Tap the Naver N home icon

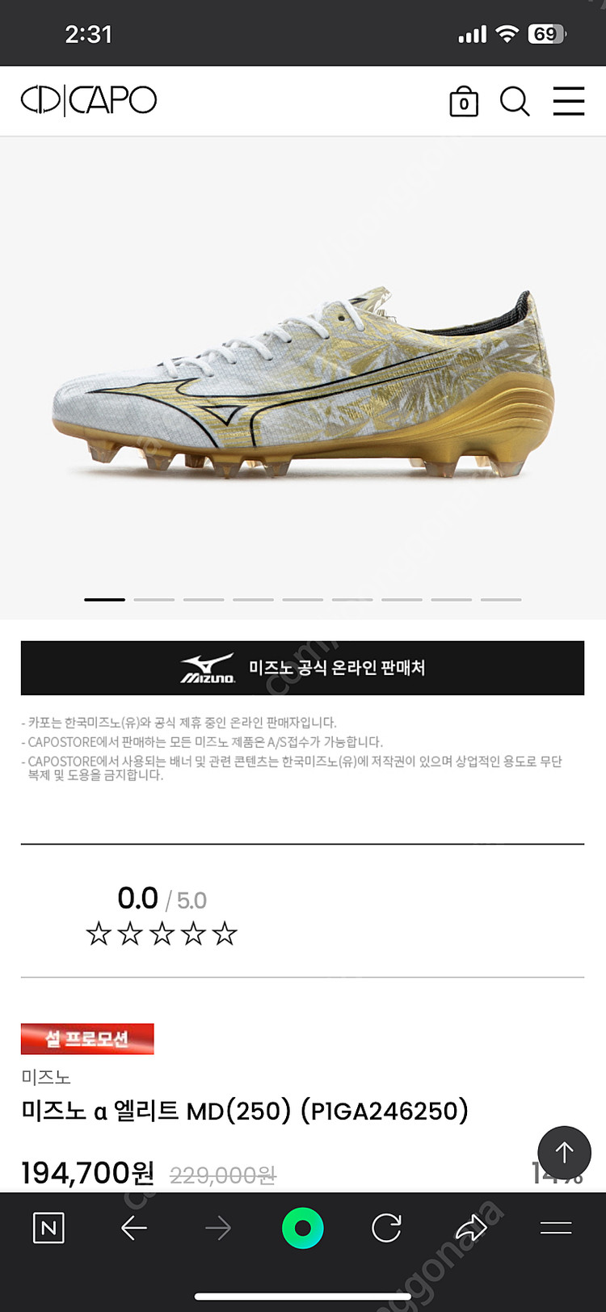click(48, 1229)
